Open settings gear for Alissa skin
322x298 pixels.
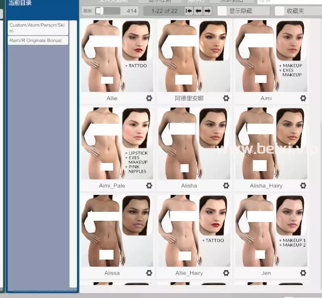[149, 273]
